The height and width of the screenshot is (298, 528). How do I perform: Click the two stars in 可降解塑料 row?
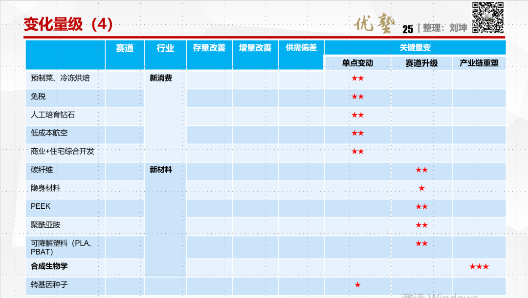[x=421, y=243]
